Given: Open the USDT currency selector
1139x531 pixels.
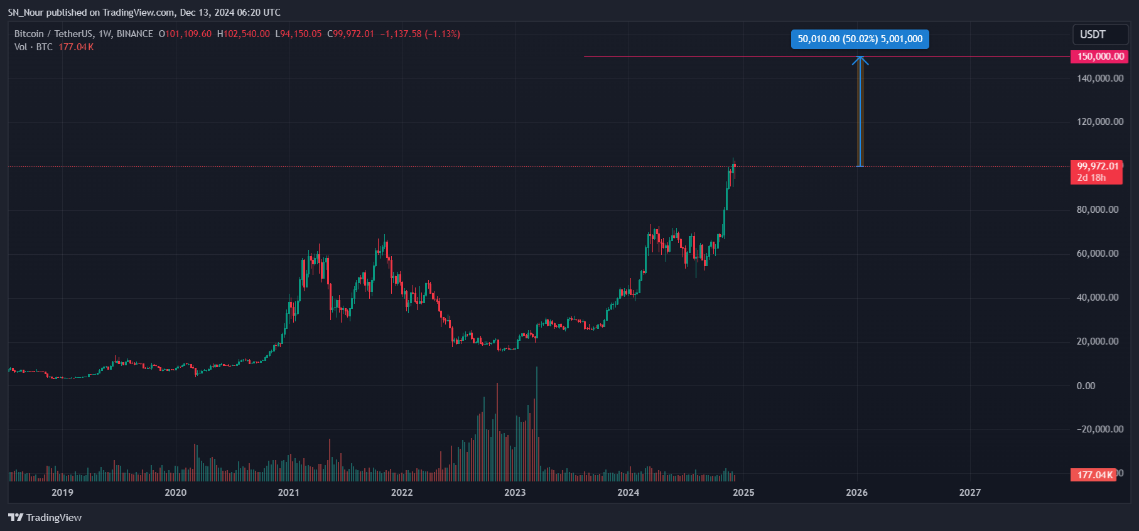Looking at the screenshot, I should (x=1093, y=35).
